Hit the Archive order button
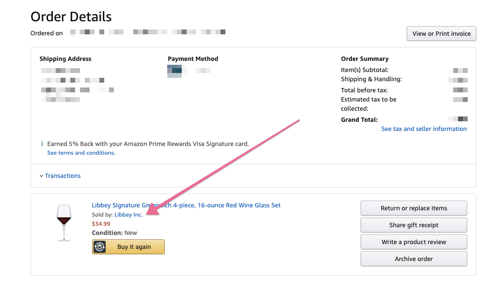 (413, 259)
